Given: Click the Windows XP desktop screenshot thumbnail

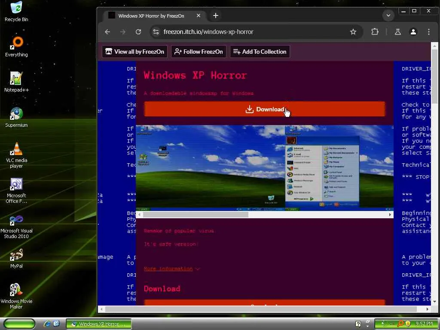Looking at the screenshot, I should (x=210, y=168).
